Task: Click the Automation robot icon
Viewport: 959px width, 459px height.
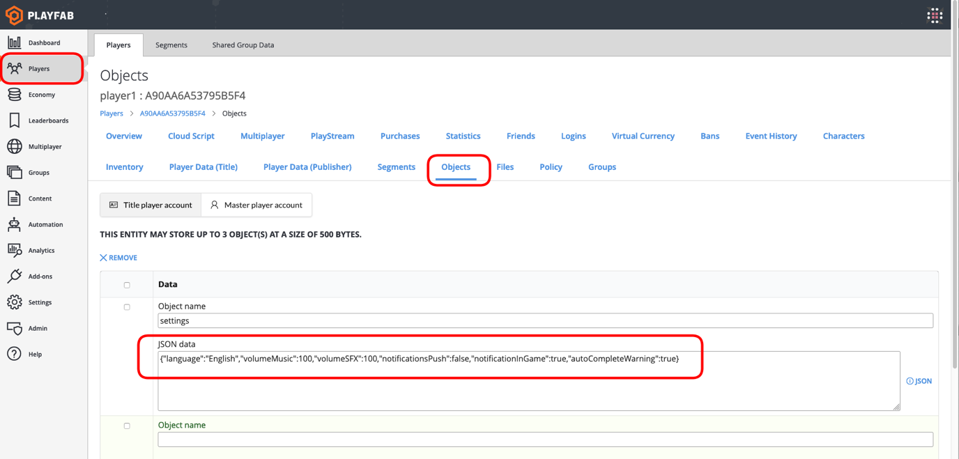Action: 14,224
